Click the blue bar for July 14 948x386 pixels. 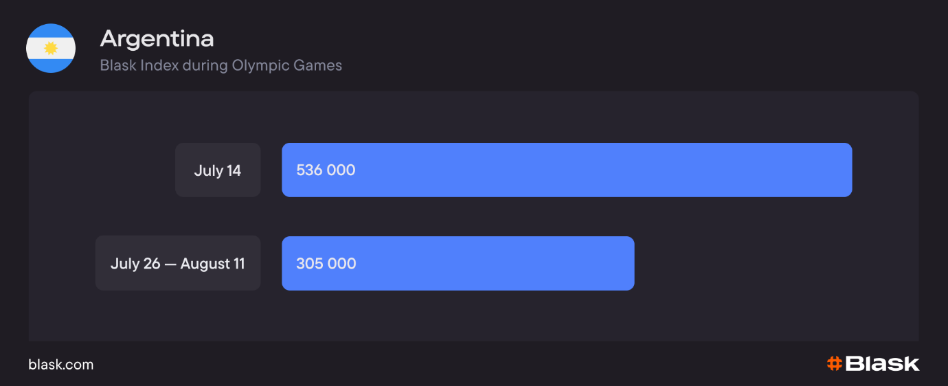click(x=567, y=170)
